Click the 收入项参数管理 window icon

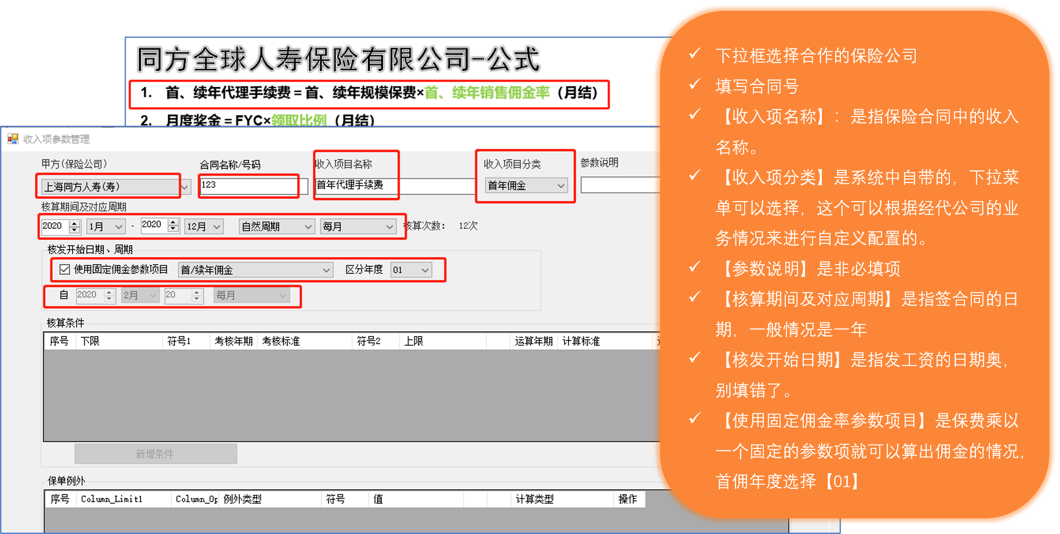click(x=13, y=139)
